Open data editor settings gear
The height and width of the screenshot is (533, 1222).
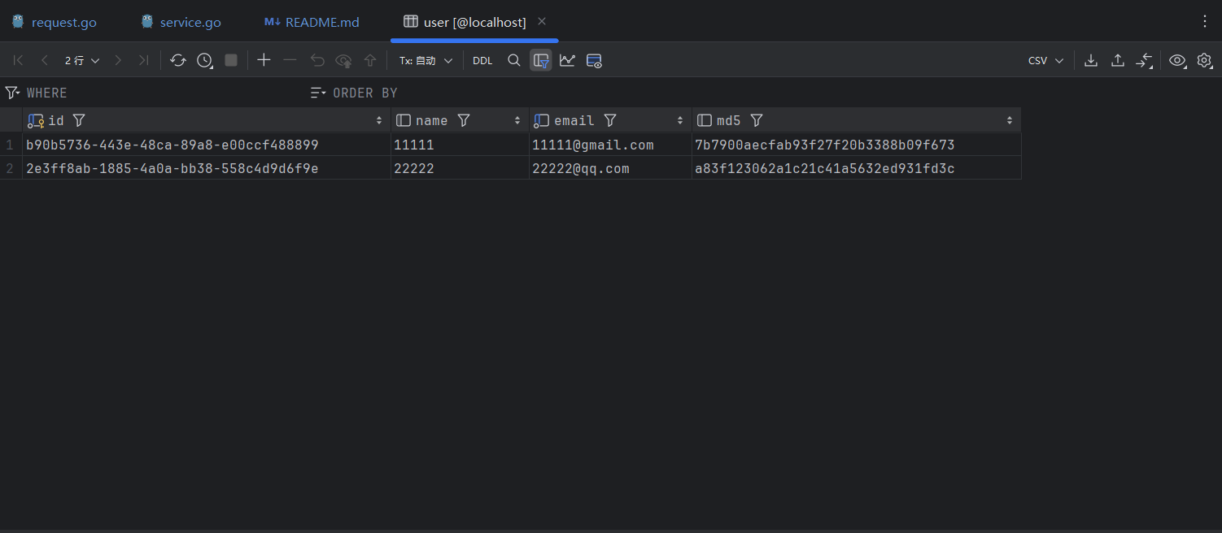(x=1204, y=60)
